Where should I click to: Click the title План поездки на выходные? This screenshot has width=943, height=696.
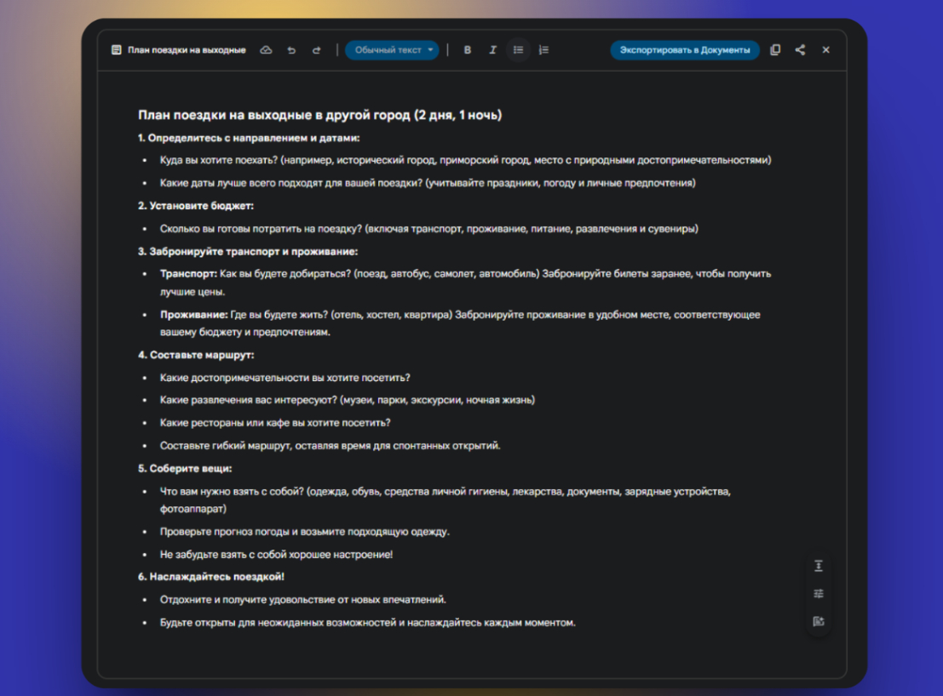point(187,50)
